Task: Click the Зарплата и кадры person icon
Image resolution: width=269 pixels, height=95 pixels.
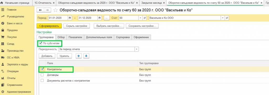Action: 3,65
